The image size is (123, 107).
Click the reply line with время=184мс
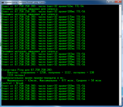43,99
